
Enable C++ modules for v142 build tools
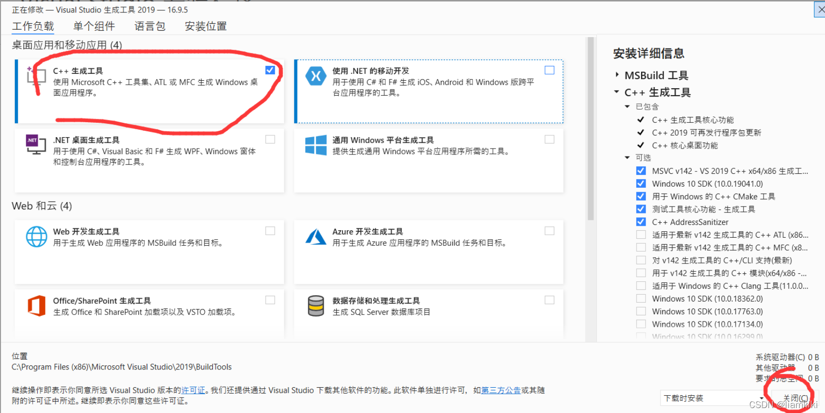coord(641,273)
